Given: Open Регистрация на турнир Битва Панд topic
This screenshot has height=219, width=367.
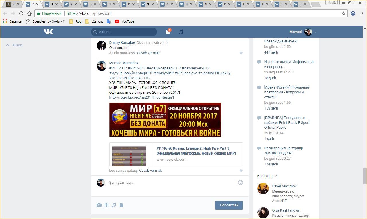Looking at the screenshot, I should coord(283,150).
